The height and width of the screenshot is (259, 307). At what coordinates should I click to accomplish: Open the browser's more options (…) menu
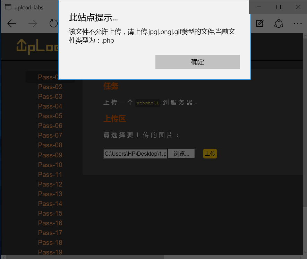[x=298, y=23]
